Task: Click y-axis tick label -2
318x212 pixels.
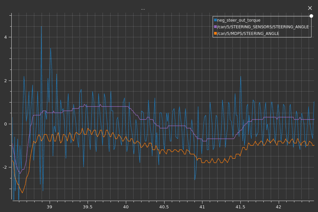Action: (5, 167)
